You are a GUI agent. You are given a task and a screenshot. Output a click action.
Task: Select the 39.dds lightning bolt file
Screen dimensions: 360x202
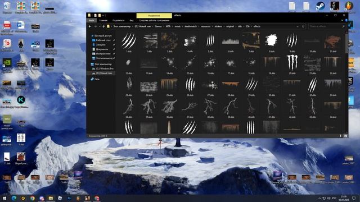[x=231, y=106]
